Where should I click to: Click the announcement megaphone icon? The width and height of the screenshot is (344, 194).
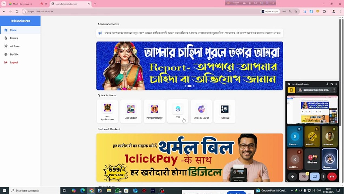tap(100, 33)
